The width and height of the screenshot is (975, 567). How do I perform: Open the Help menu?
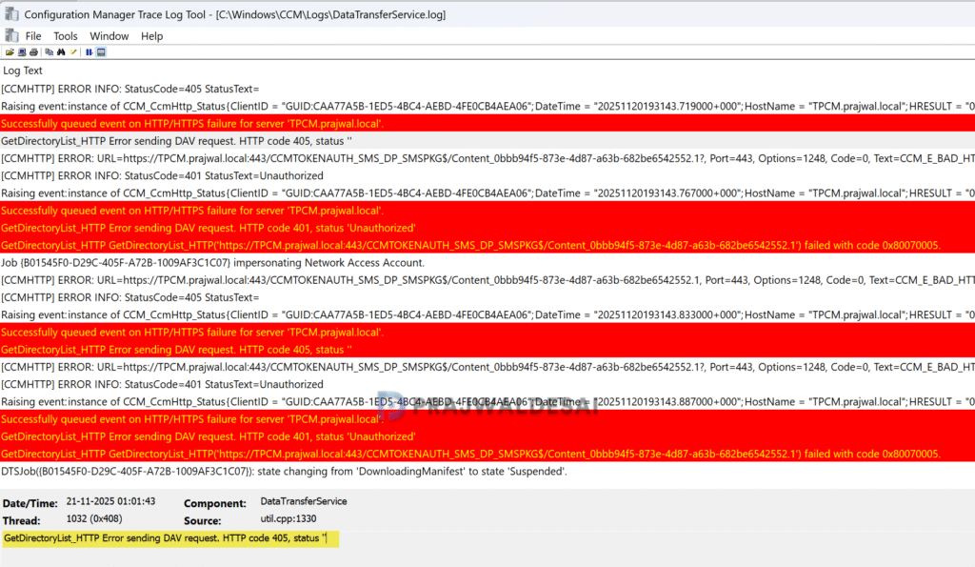coord(151,36)
